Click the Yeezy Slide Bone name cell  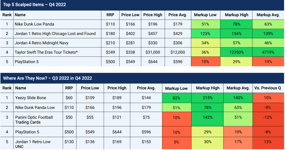[x=38, y=98]
